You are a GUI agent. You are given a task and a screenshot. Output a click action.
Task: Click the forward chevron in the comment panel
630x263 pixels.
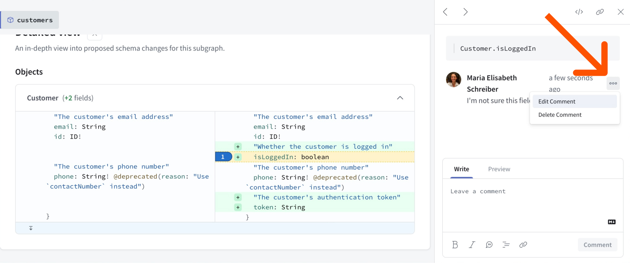(465, 12)
